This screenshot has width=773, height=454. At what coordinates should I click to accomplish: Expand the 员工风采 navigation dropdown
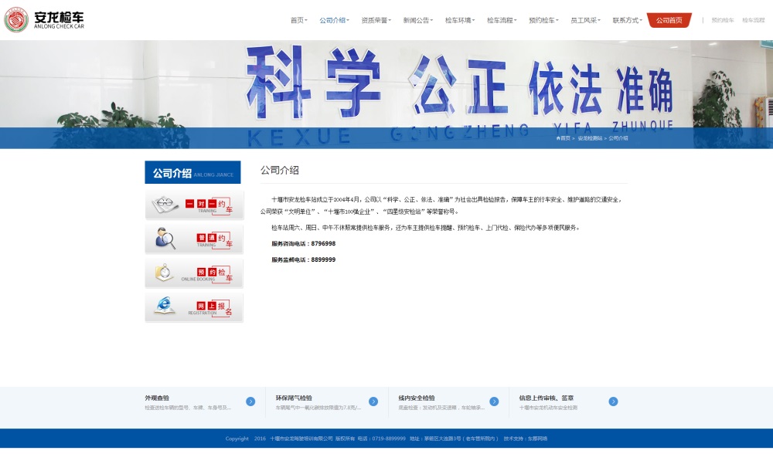[x=586, y=20]
